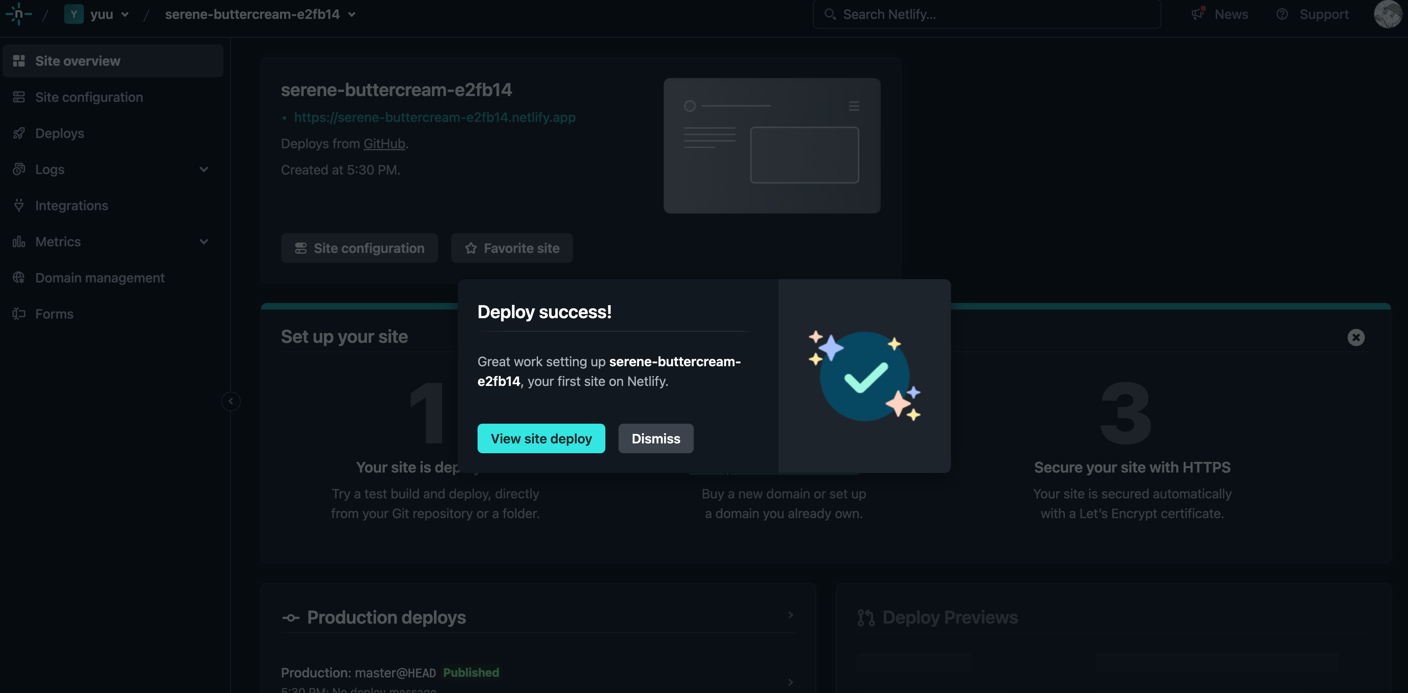This screenshot has width=1408, height=693.
Task: Collapse the sidebar with the arrow button
Action: click(231, 402)
